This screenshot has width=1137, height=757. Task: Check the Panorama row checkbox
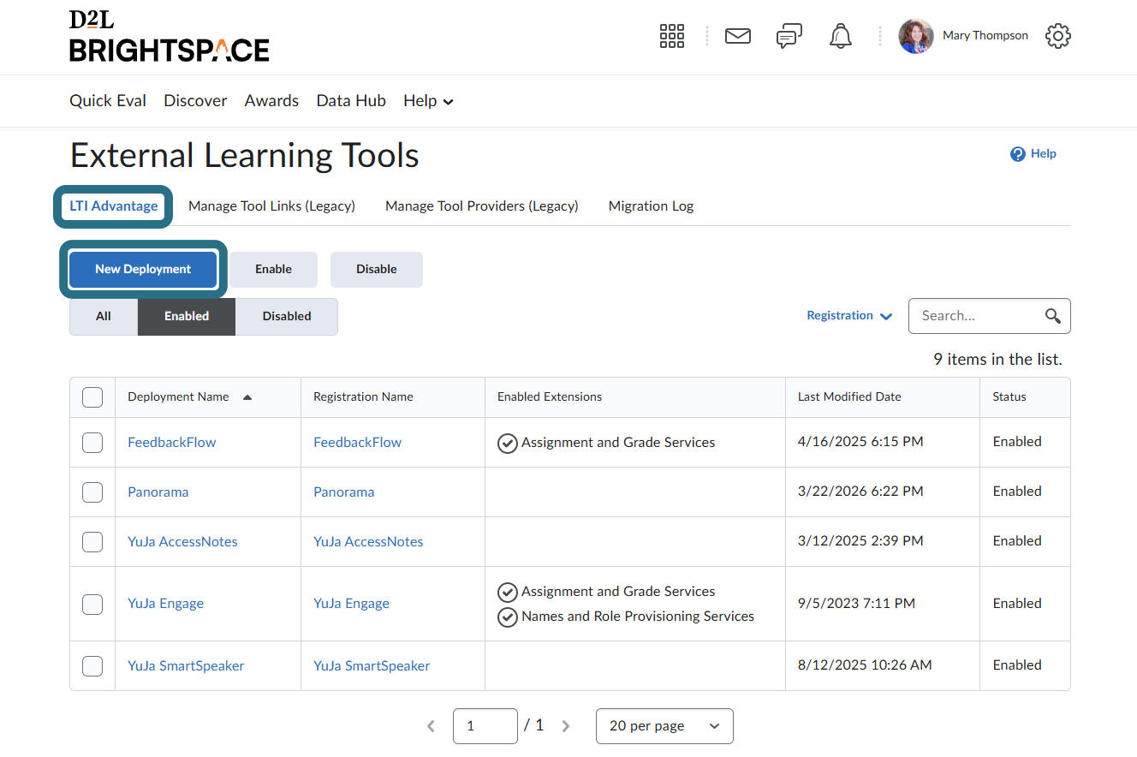click(92, 492)
